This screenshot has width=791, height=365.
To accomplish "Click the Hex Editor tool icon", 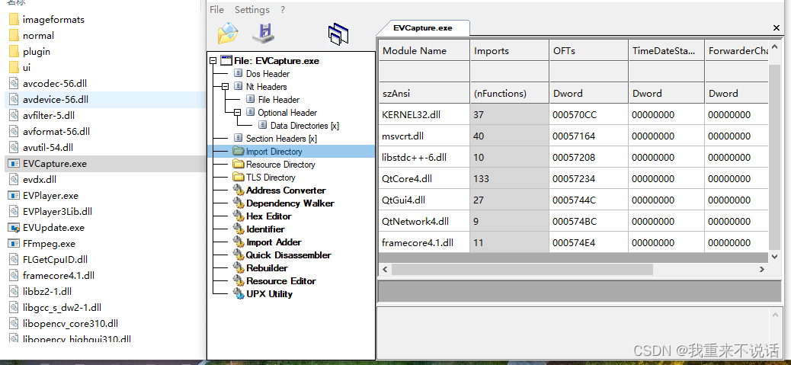I will (x=238, y=216).
